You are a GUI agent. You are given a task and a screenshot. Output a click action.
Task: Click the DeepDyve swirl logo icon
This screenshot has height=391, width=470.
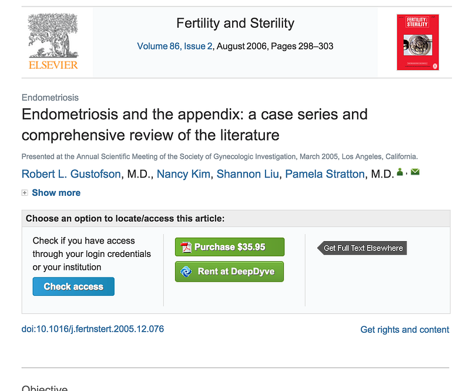tap(186, 272)
